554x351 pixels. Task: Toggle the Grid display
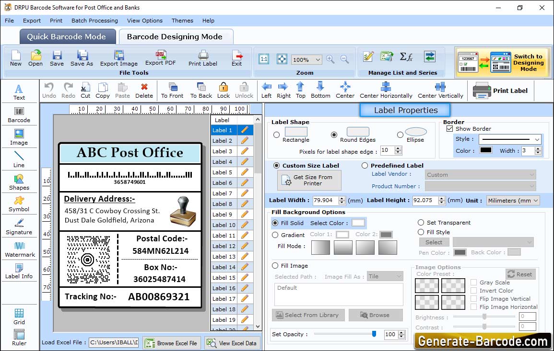19,317
